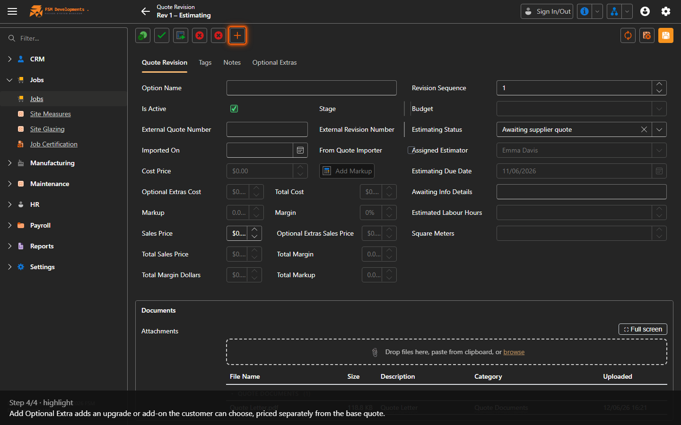Click the browse link in drop zone
The height and width of the screenshot is (425, 681).
pos(514,352)
